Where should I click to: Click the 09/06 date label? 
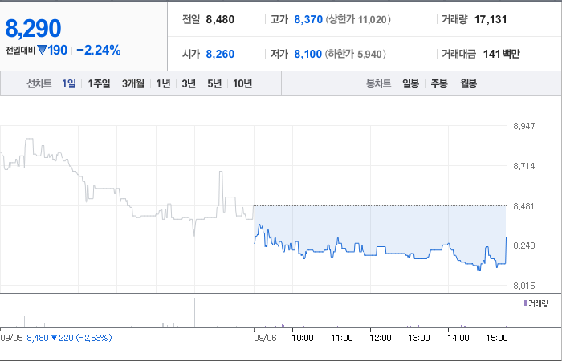click(265, 338)
